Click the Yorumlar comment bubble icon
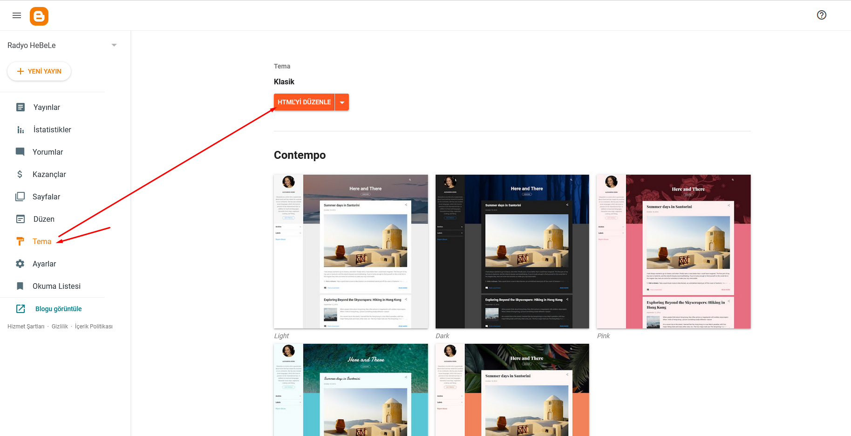 tap(20, 152)
